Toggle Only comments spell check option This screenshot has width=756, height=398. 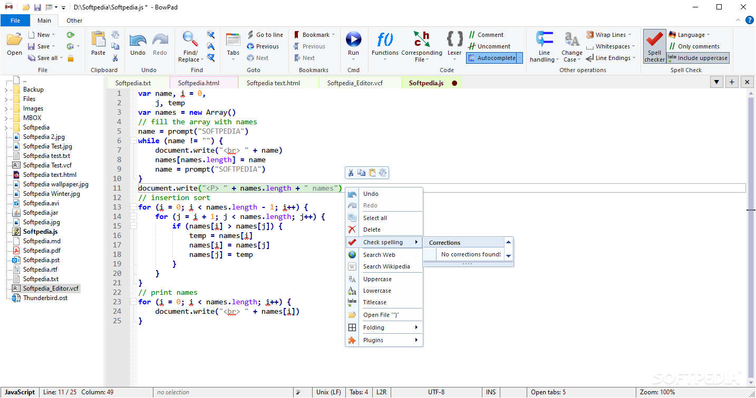point(694,46)
